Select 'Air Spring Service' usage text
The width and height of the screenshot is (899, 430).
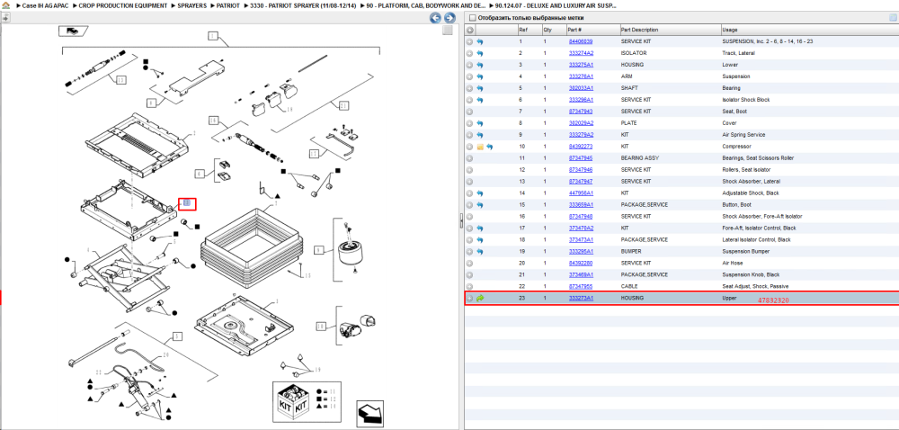coord(743,135)
